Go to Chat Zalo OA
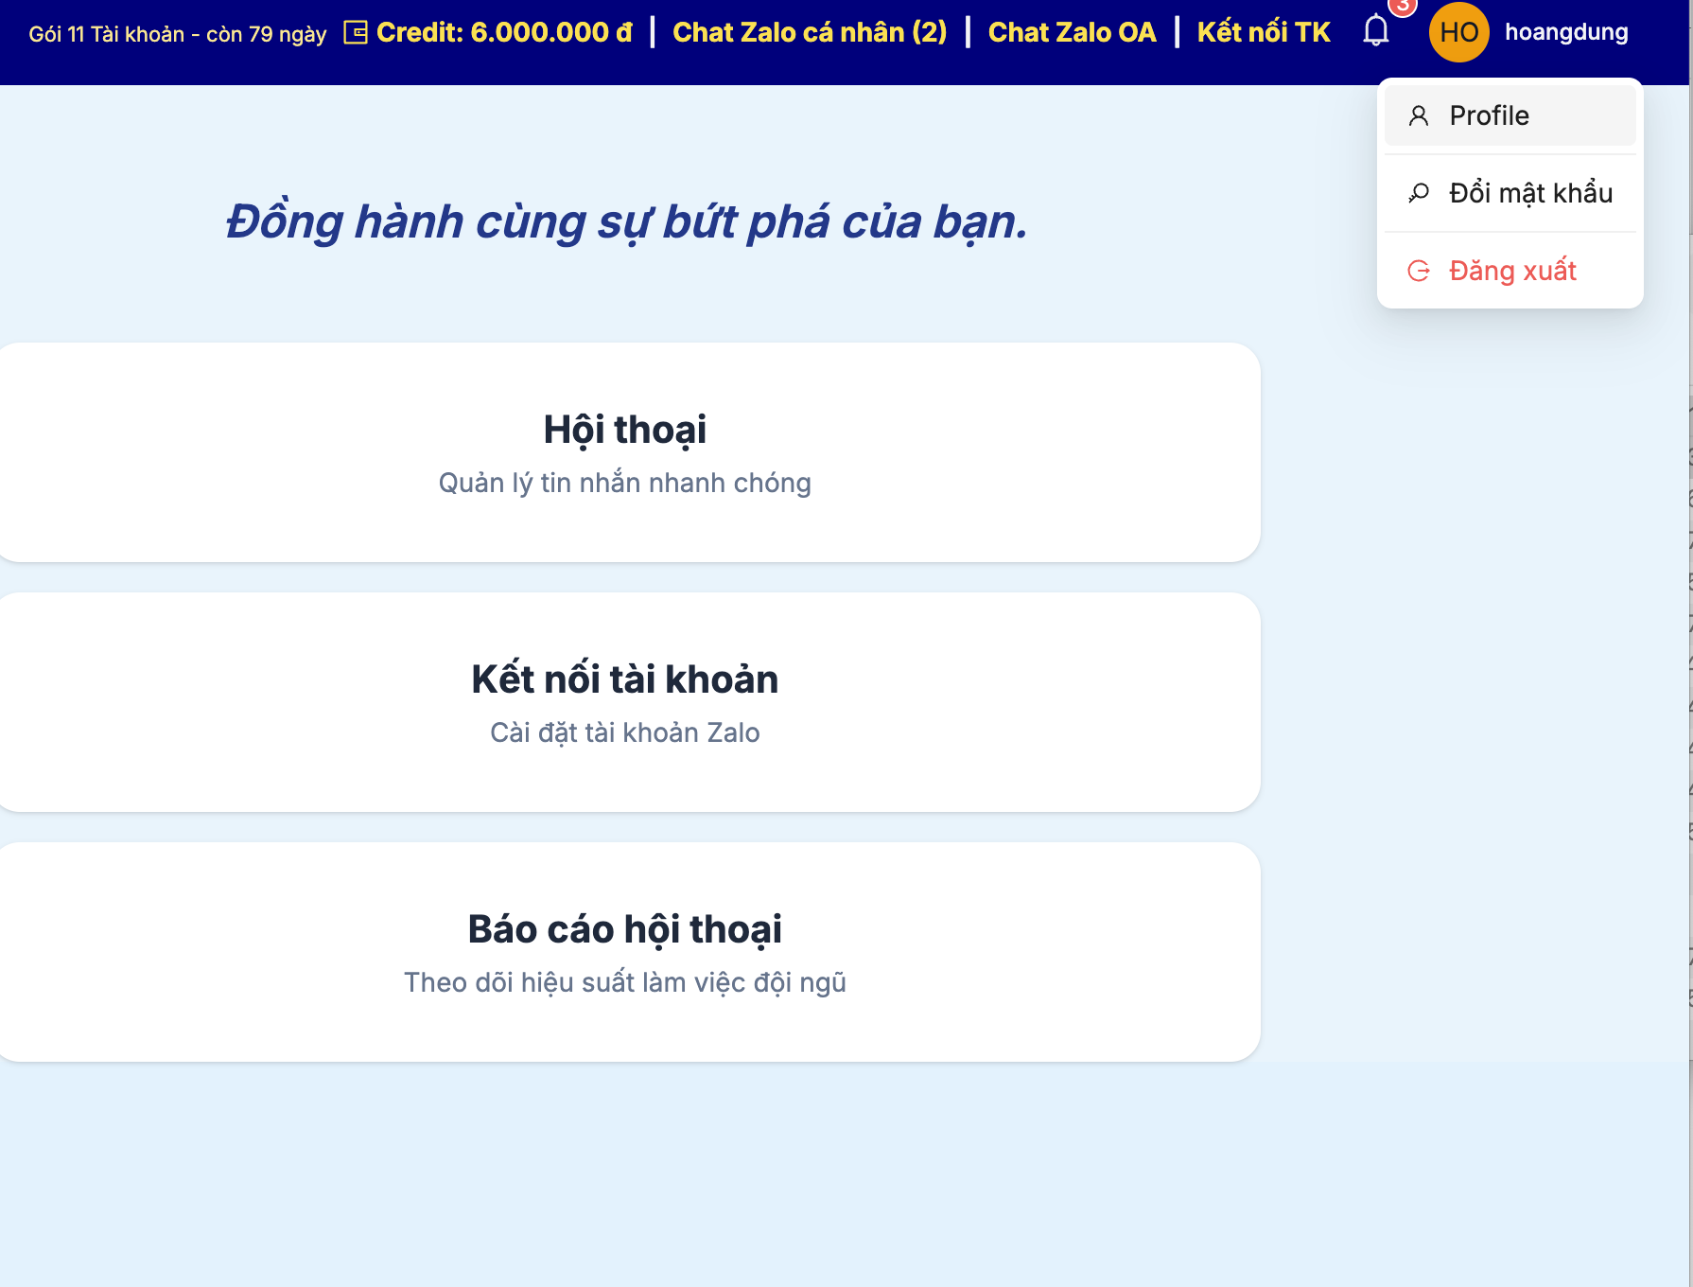The width and height of the screenshot is (1693, 1287). click(1072, 32)
